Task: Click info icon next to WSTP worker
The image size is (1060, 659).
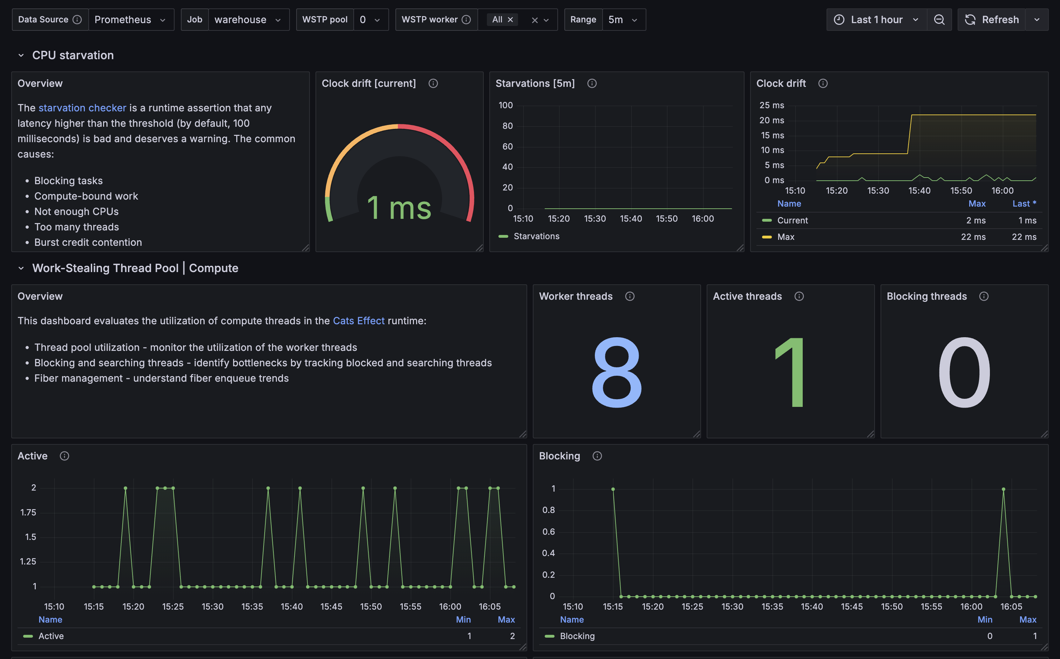Action: pos(466,20)
